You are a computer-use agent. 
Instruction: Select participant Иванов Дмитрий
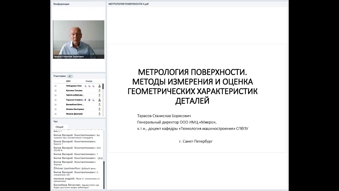click(x=74, y=114)
